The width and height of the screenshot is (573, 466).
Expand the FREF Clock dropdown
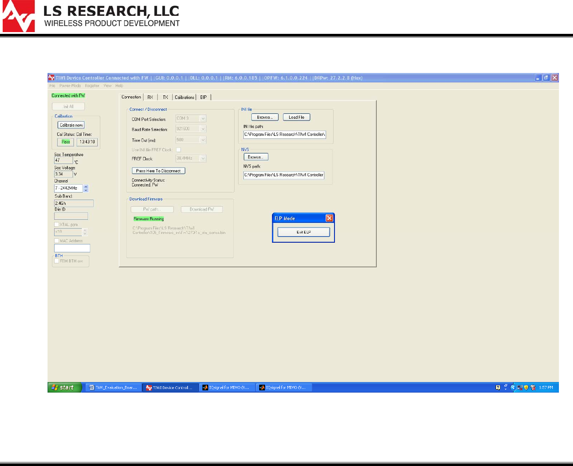[203, 158]
